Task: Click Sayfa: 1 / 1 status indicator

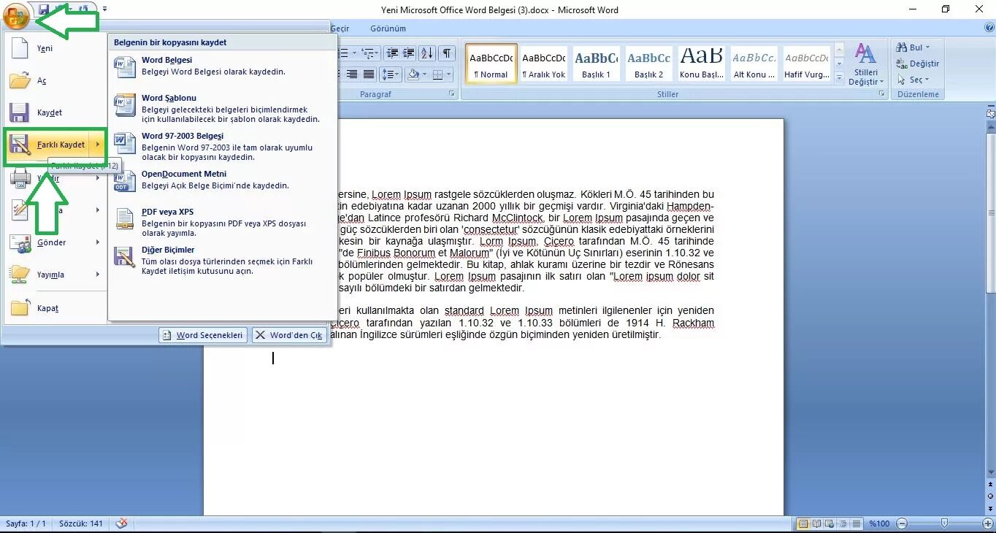Action: pyautogui.click(x=26, y=524)
